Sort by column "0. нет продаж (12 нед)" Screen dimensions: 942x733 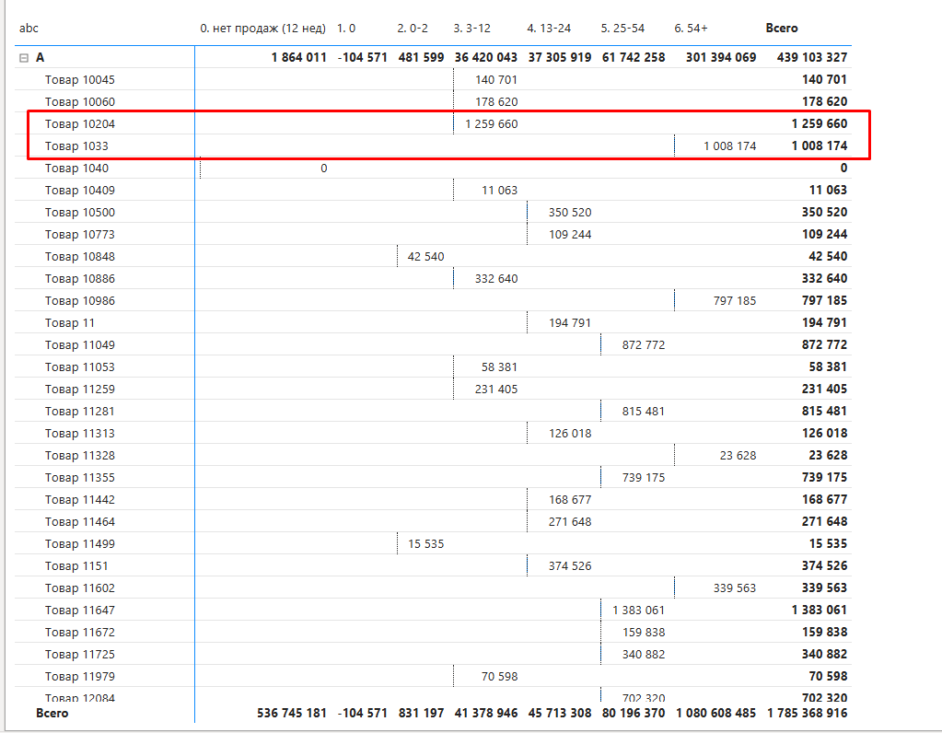pyautogui.click(x=262, y=29)
